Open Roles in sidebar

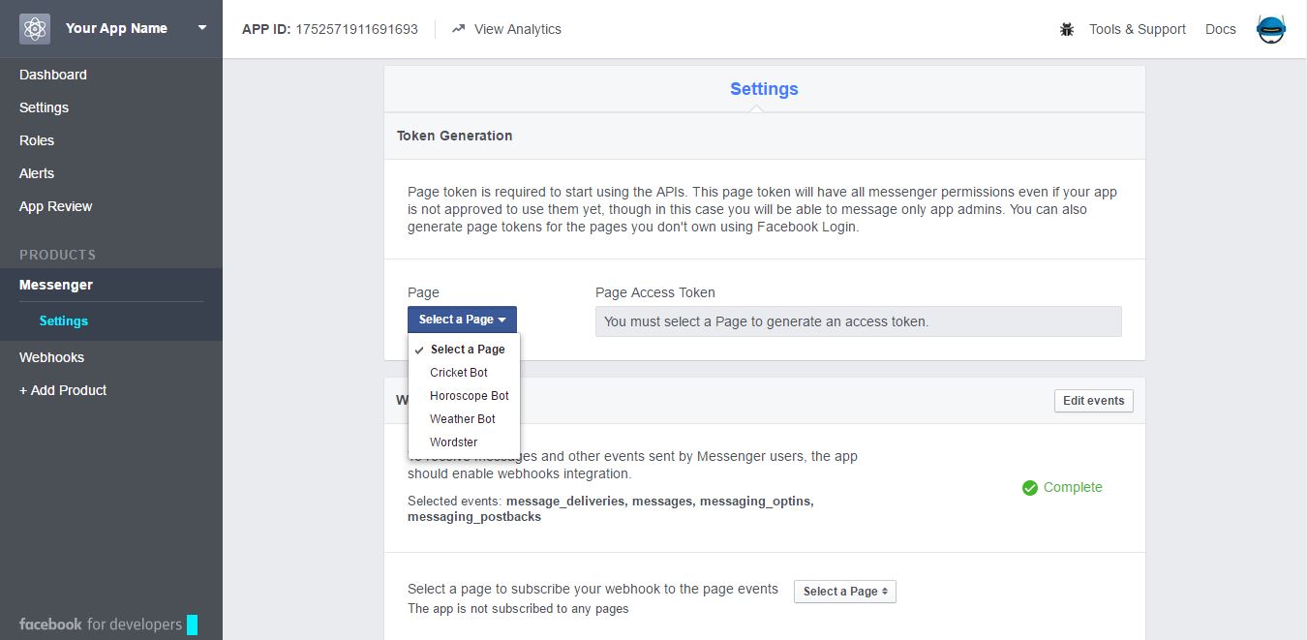click(x=37, y=140)
